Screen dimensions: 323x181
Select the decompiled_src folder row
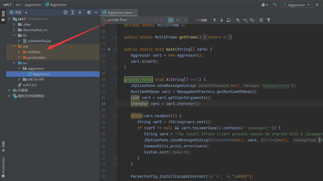click(53, 30)
